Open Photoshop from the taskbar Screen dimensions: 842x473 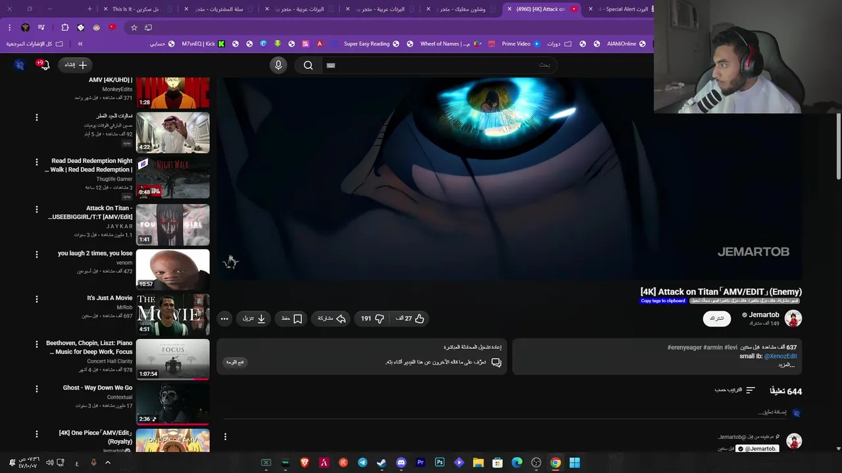(440, 462)
